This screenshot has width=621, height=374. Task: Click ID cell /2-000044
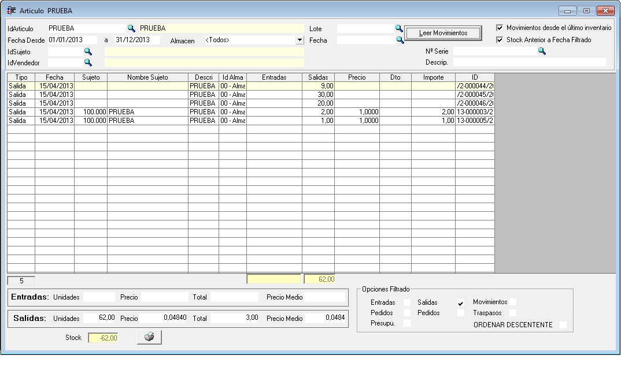475,86
